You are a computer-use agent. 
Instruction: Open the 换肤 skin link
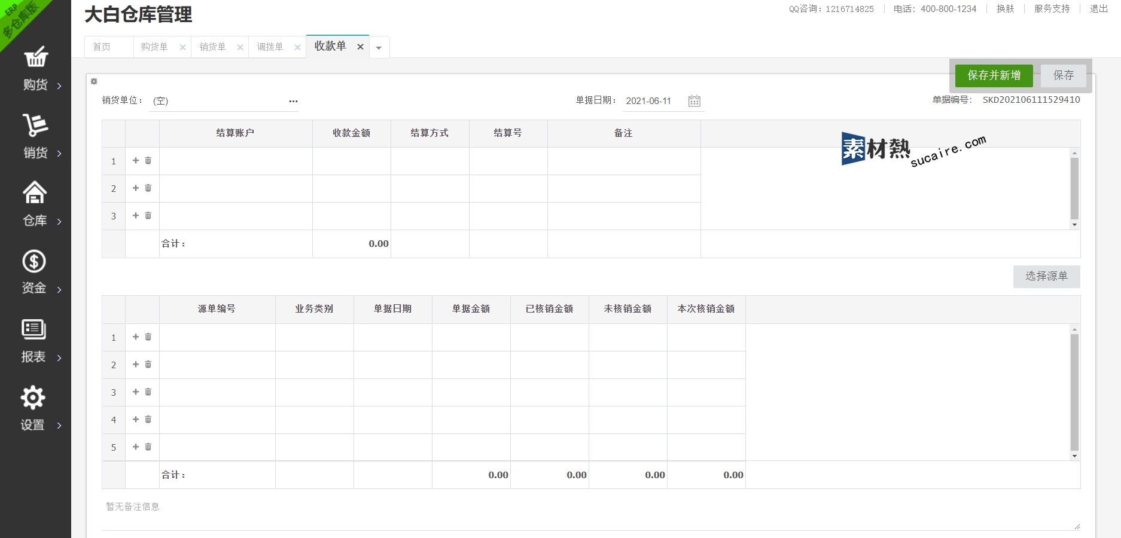coord(1006,9)
